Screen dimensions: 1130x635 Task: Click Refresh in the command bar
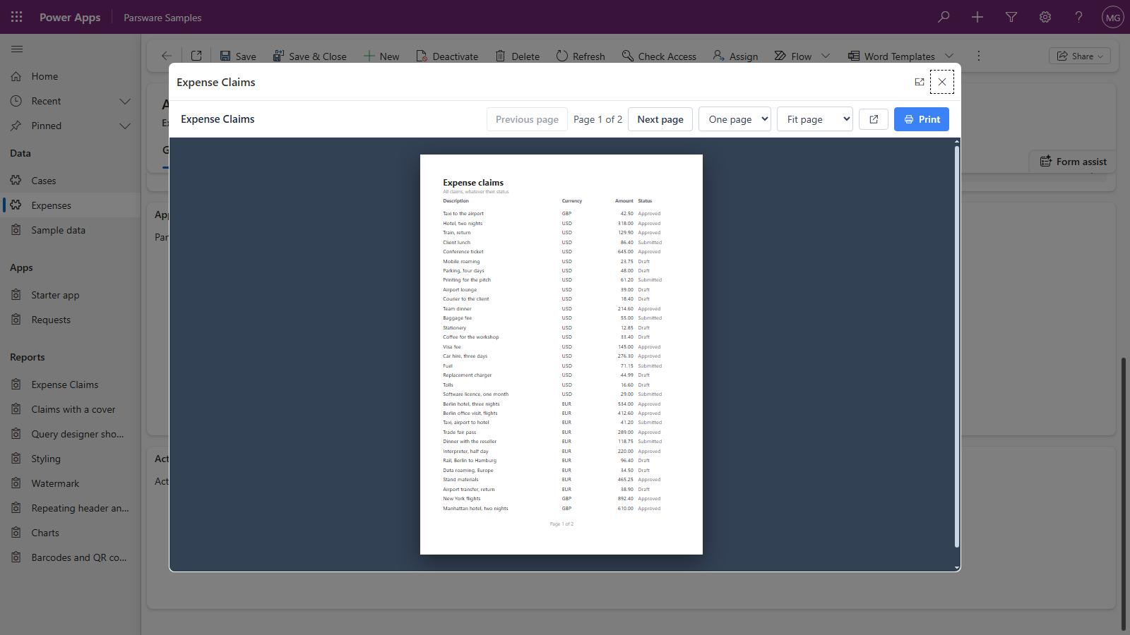pos(581,56)
